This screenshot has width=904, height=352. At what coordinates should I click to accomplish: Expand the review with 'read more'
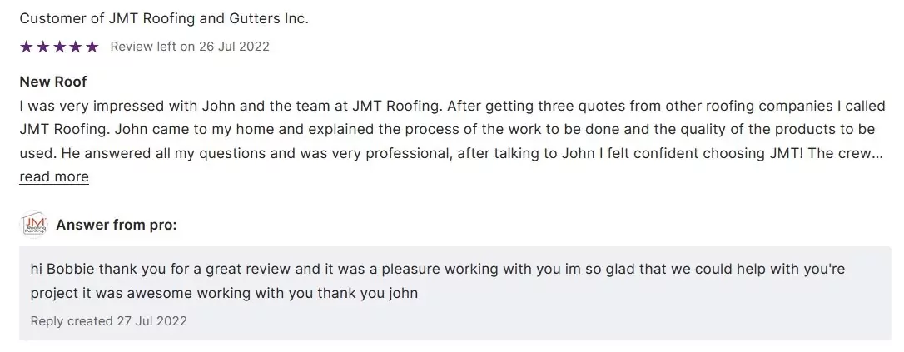point(54,176)
